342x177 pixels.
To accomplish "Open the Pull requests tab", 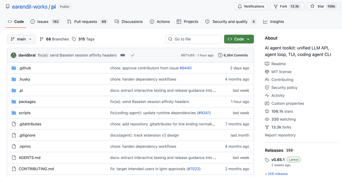I will point(87,22).
